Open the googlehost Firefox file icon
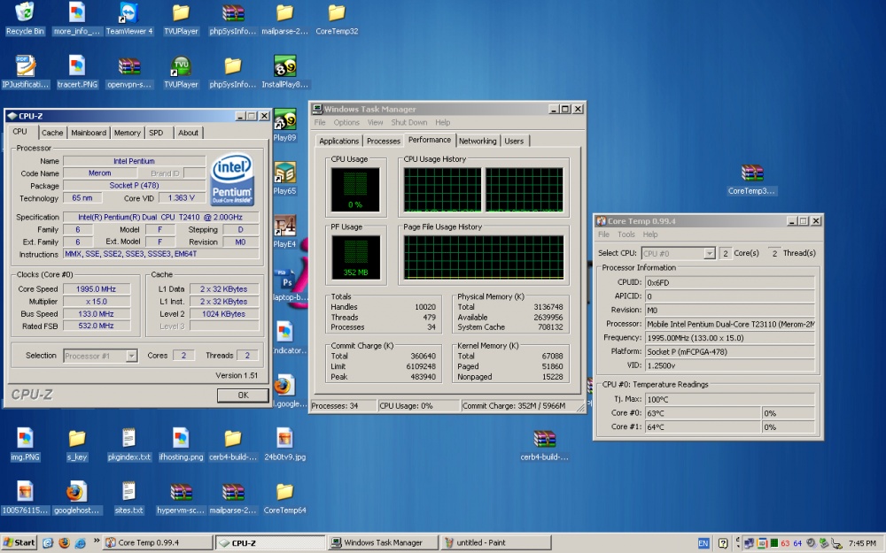This screenshot has width=886, height=553. click(x=76, y=492)
